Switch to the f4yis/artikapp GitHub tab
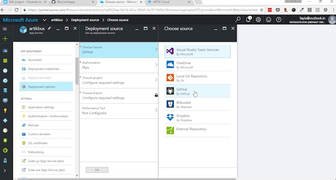Image resolution: width=336 pixels, height=180 pixels. point(73,2)
